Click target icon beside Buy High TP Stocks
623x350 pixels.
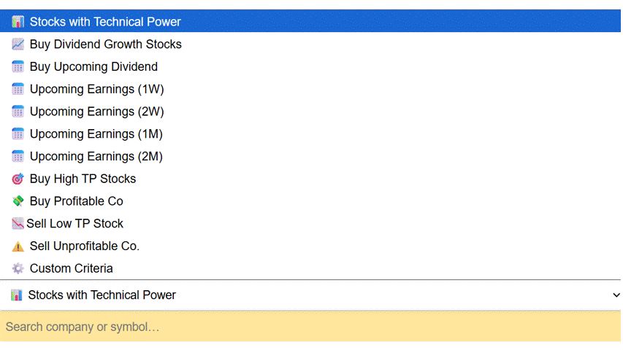coord(18,179)
